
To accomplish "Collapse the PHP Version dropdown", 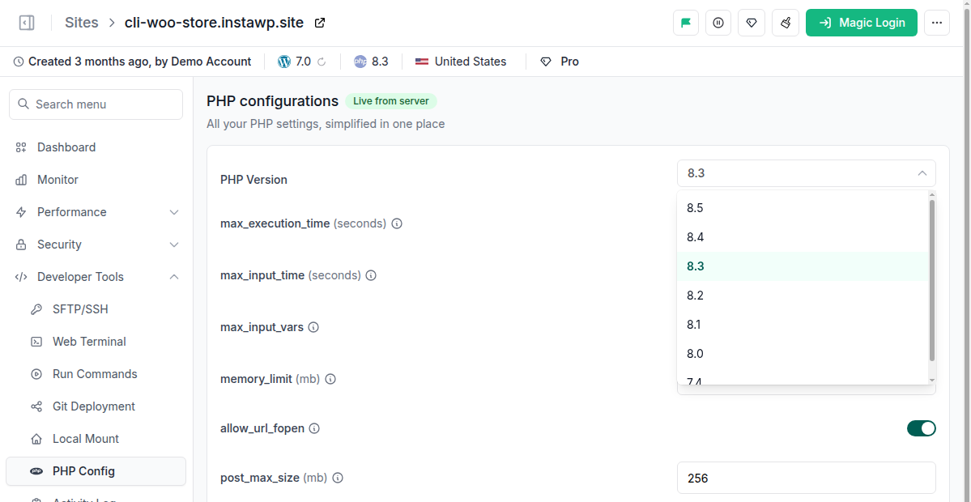I will point(922,173).
